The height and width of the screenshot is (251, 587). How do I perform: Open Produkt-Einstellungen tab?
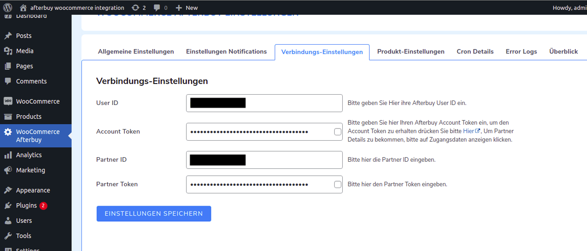pyautogui.click(x=411, y=51)
